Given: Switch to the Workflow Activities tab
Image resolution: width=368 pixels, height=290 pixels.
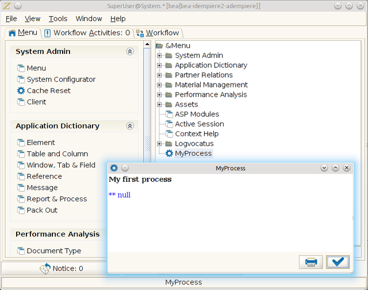Looking at the screenshot, I should (x=88, y=33).
